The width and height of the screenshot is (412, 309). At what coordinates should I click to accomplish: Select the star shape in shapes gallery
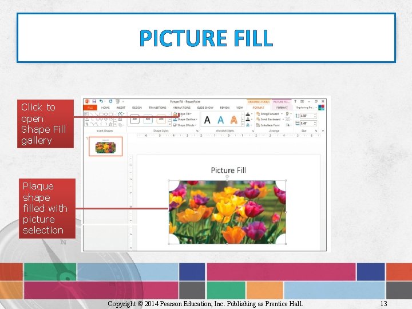click(x=110, y=124)
